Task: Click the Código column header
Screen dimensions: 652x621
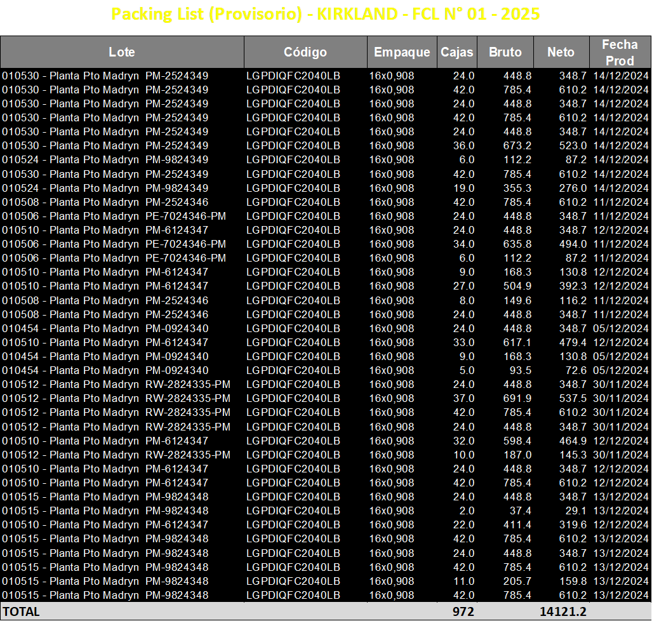Action: click(305, 52)
